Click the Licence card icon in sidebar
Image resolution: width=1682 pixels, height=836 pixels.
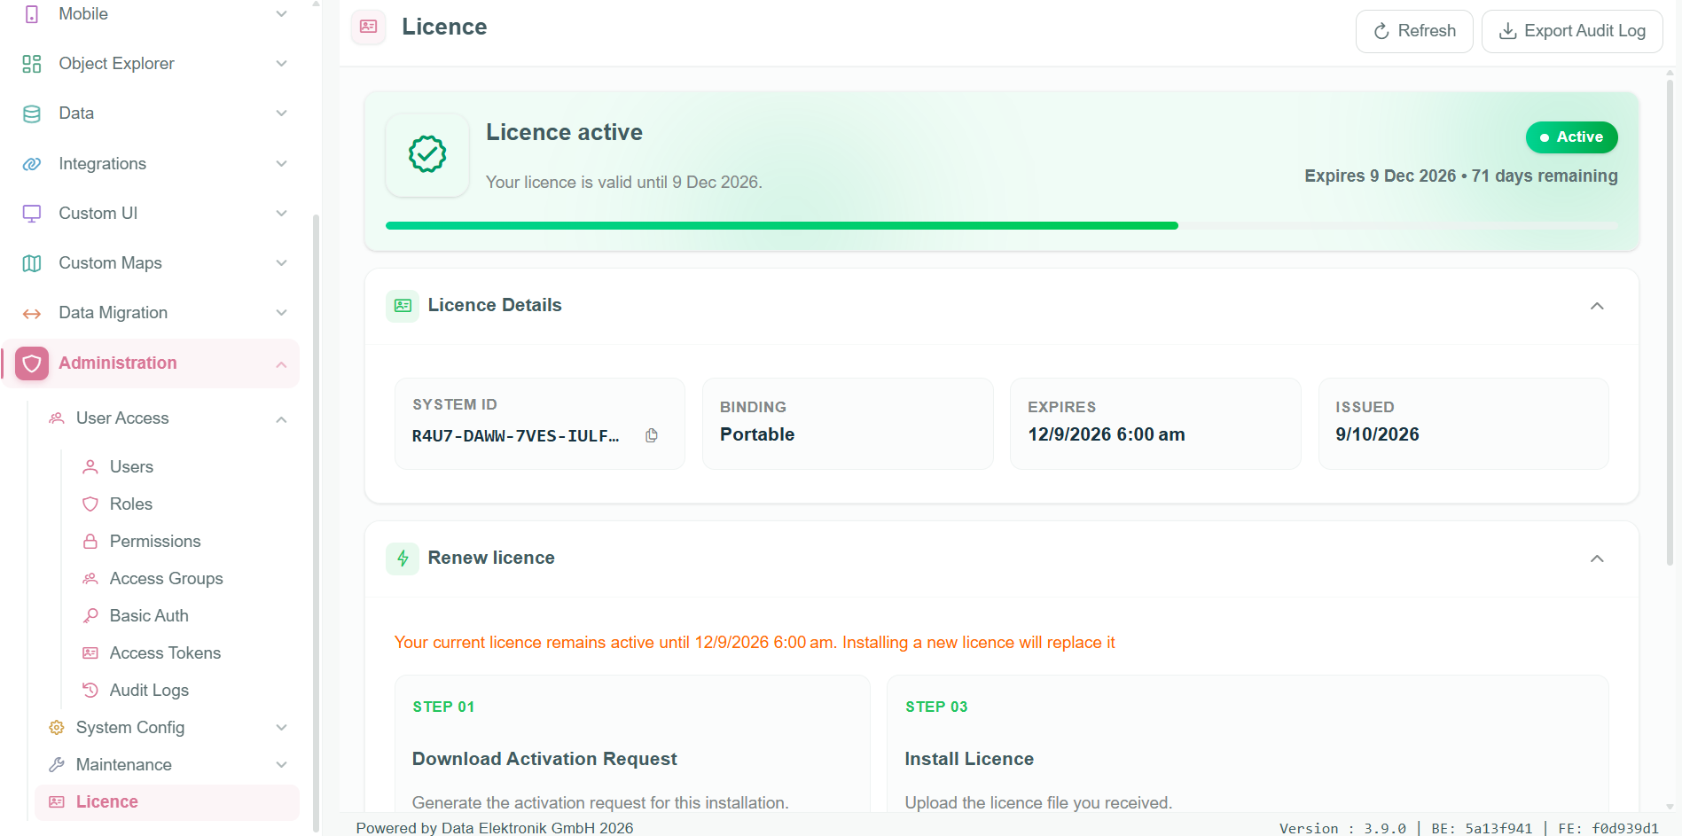[57, 802]
